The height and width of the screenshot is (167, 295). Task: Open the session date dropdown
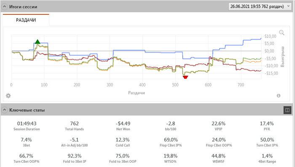pos(260,6)
